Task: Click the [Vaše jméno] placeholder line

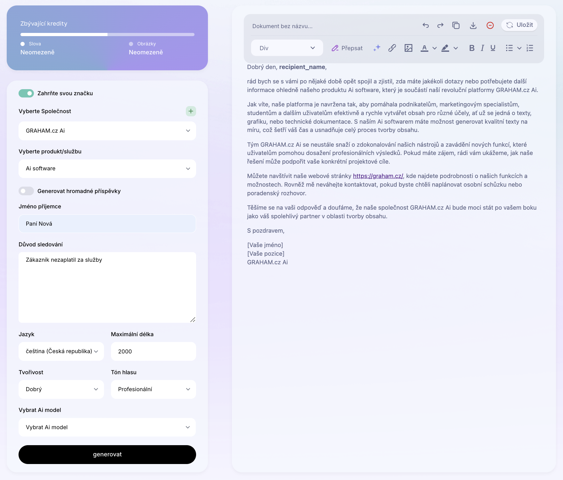Action: coord(265,245)
